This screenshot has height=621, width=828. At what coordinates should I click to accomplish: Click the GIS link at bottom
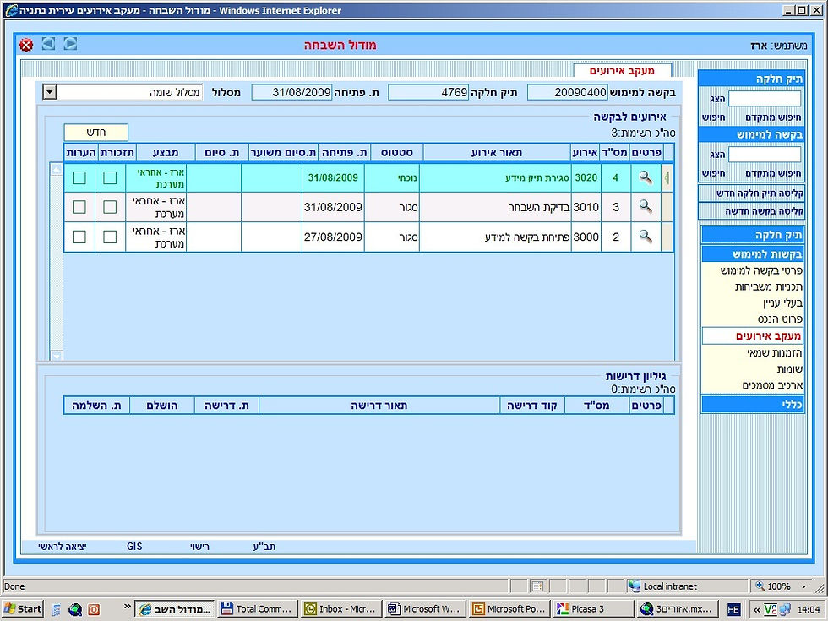pyautogui.click(x=134, y=547)
